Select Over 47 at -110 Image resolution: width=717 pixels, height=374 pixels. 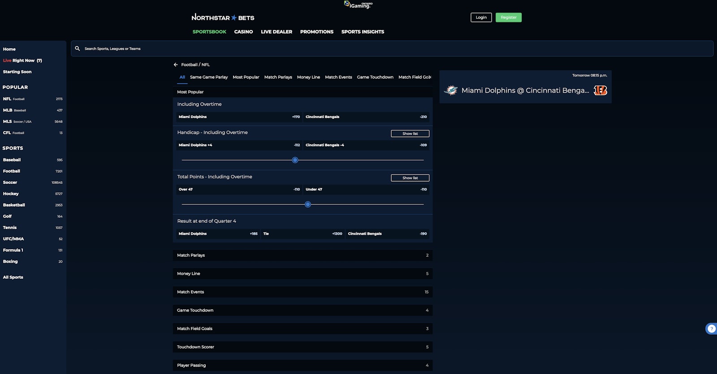click(239, 189)
